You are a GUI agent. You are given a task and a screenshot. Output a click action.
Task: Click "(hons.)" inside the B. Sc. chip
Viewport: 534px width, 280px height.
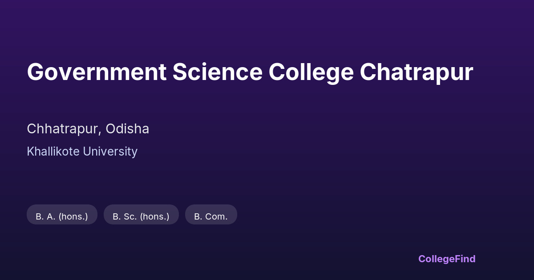coord(154,216)
